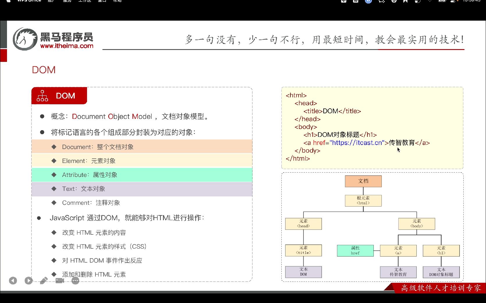Click the itheima horse logo

[x=25, y=39]
